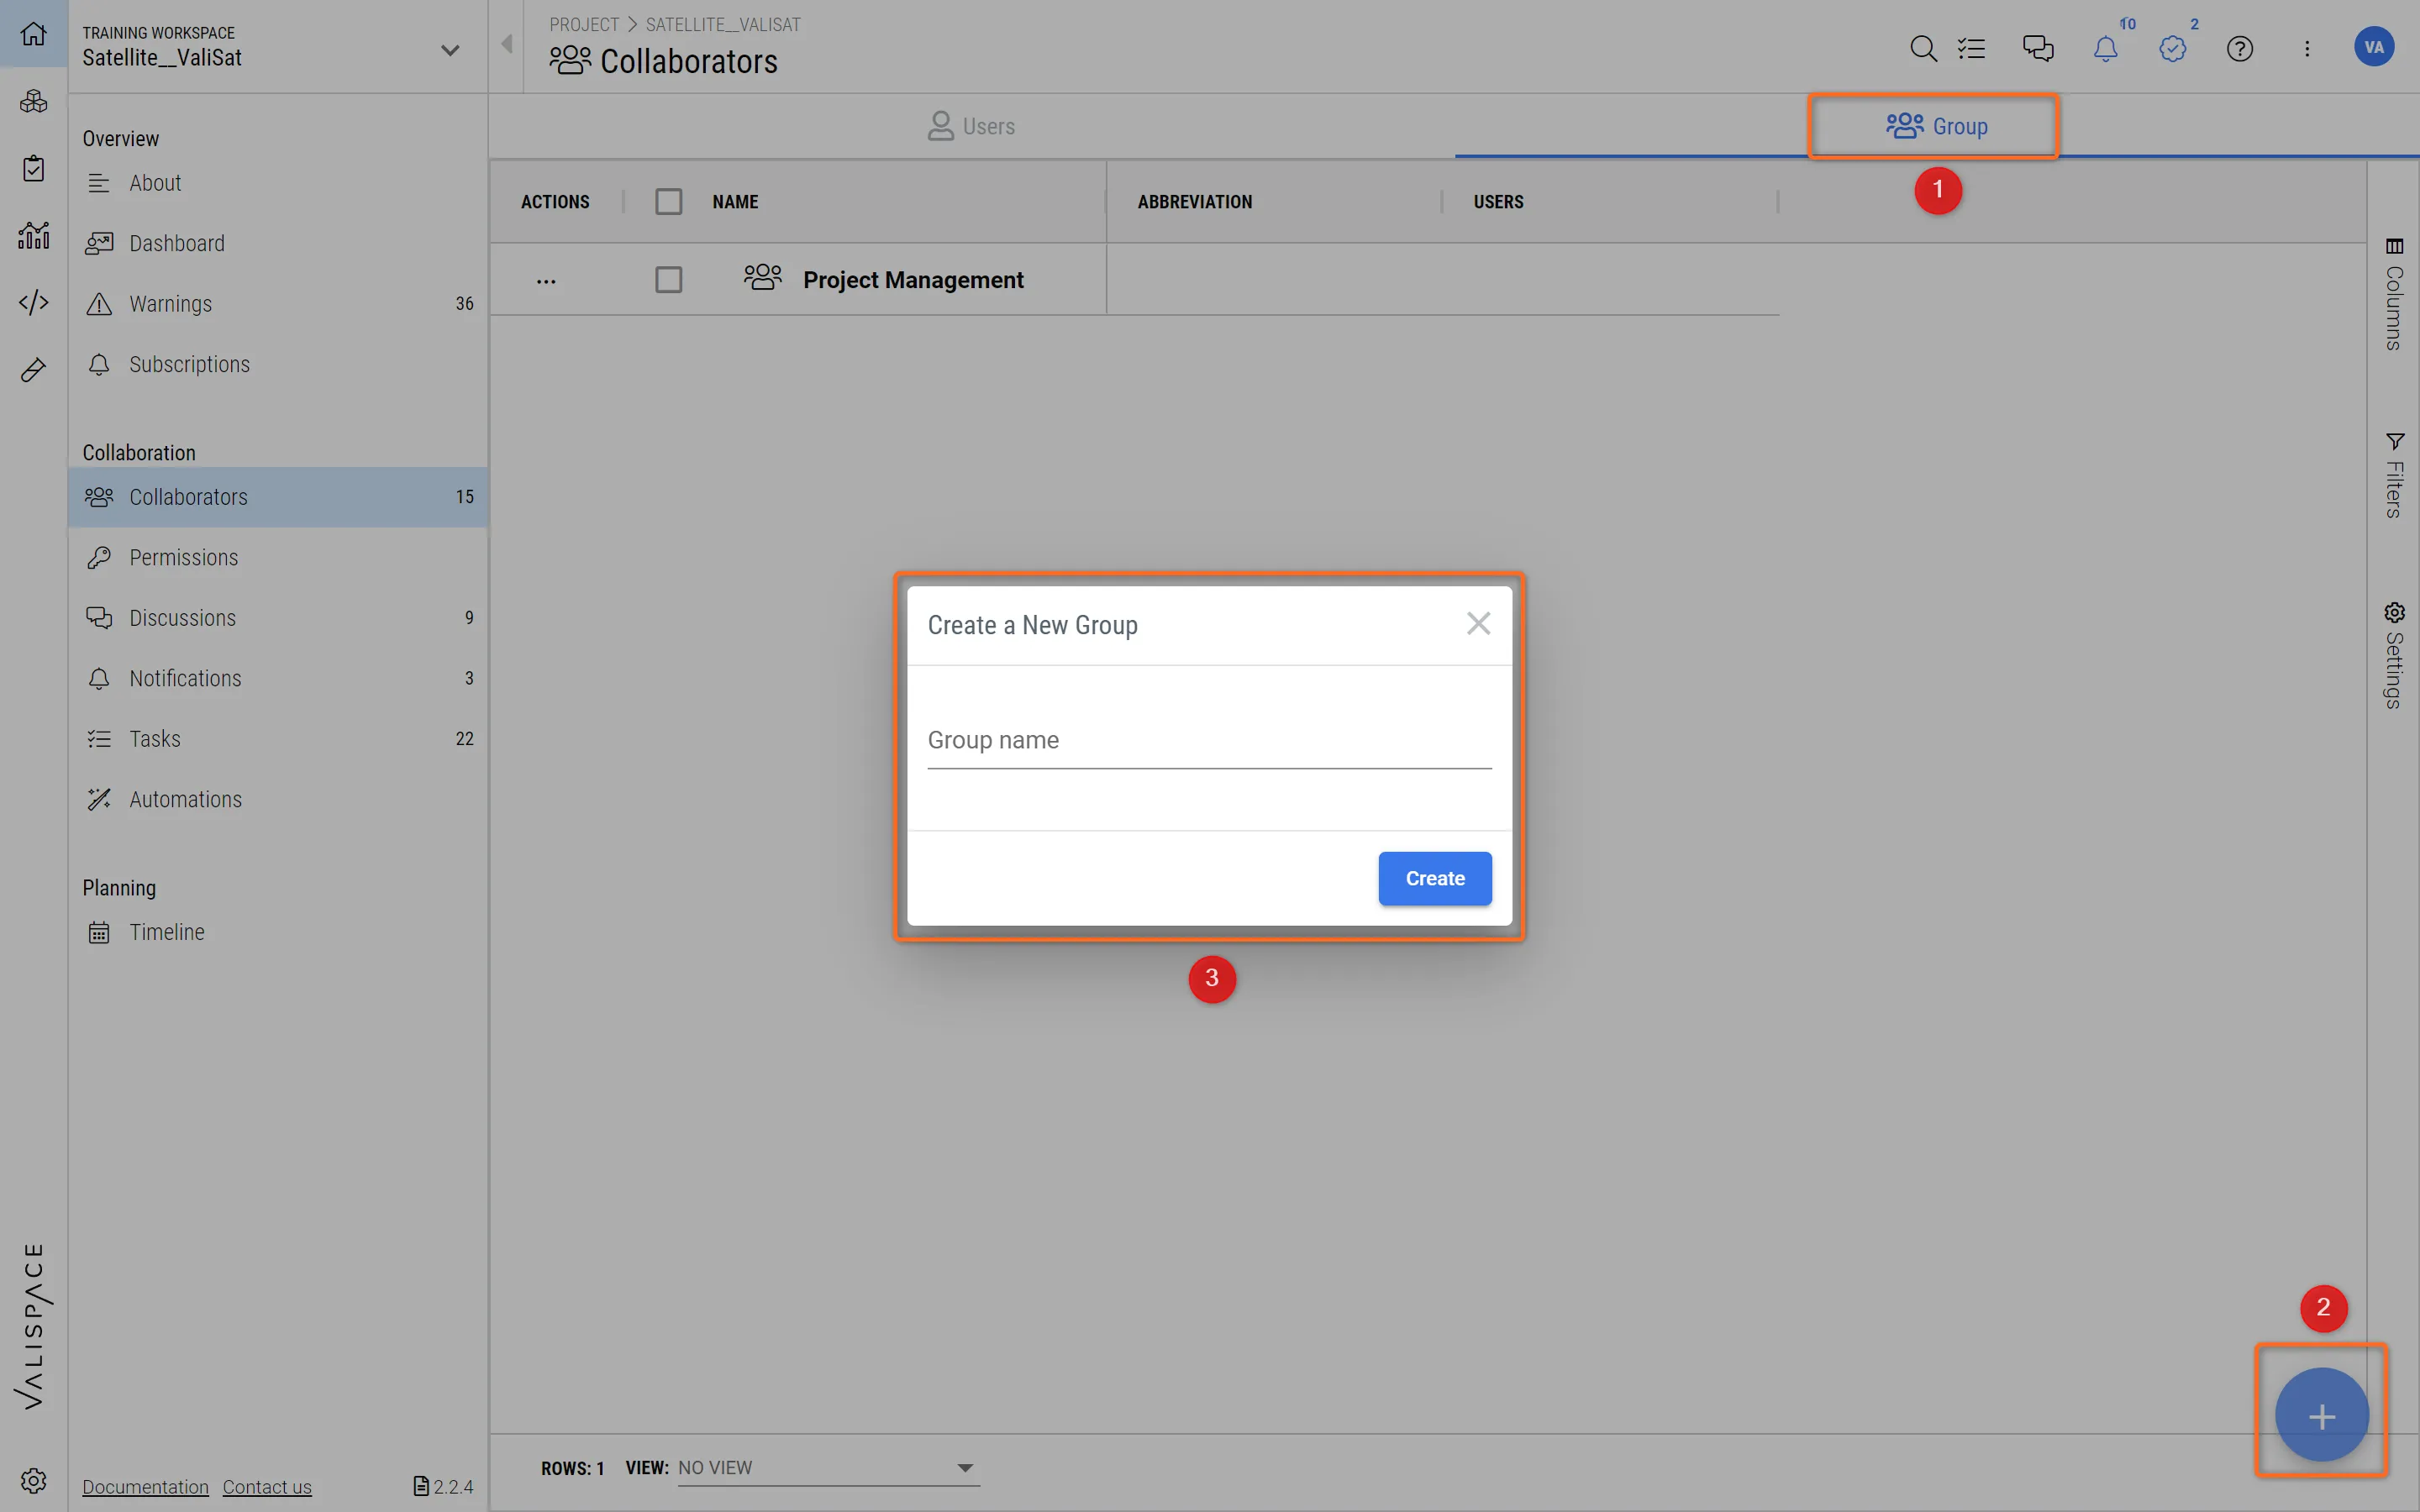The image size is (2420, 1512).
Task: Tick the Project Management row checkbox
Action: coord(668,280)
